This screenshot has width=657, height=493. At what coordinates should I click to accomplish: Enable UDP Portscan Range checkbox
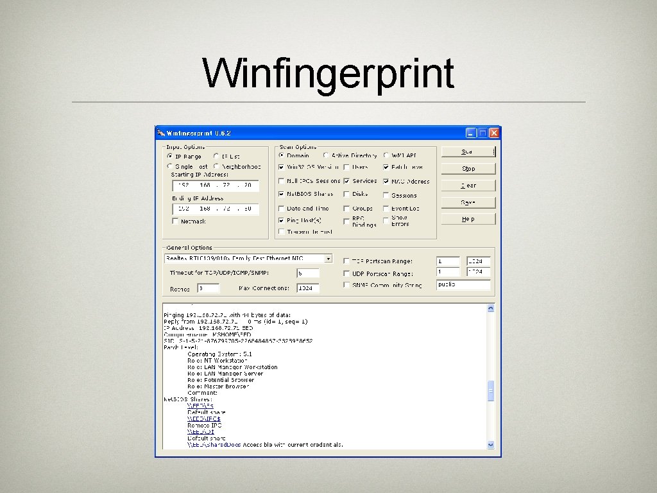point(346,273)
